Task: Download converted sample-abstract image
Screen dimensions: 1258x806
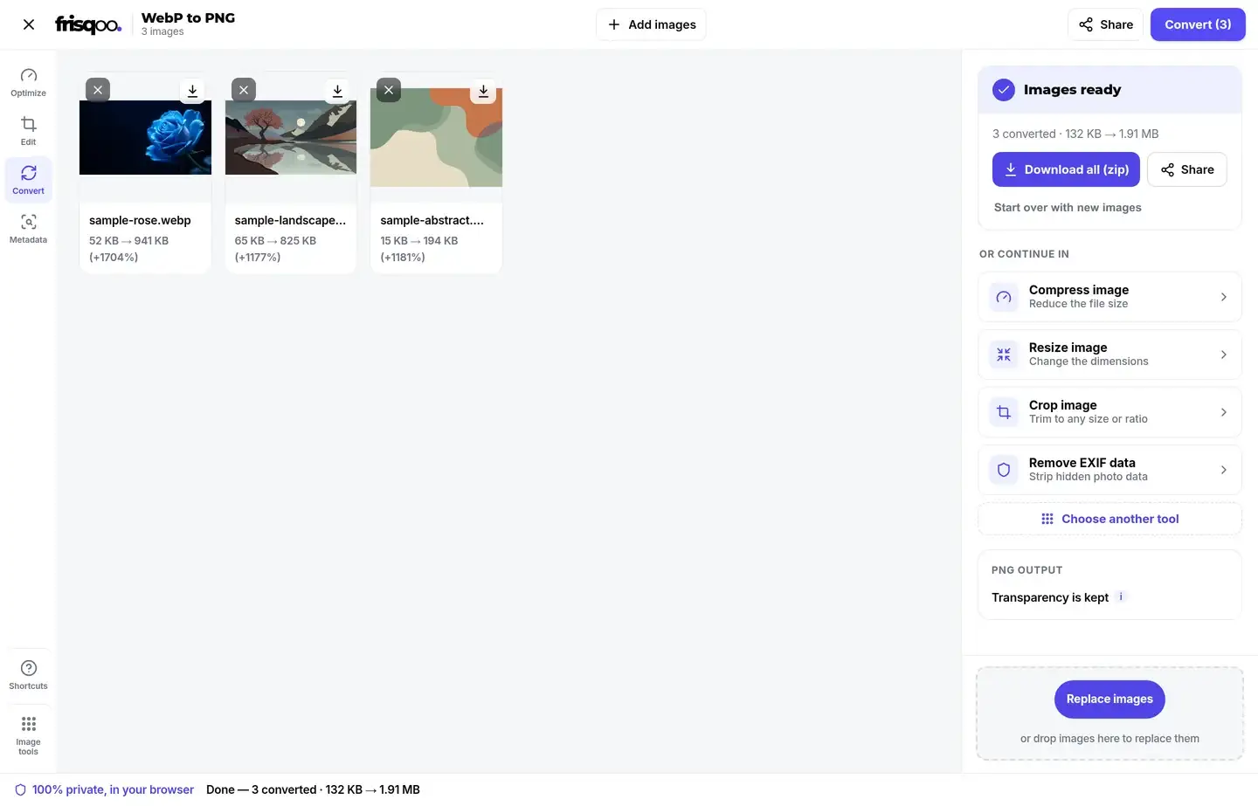Action: tap(483, 90)
